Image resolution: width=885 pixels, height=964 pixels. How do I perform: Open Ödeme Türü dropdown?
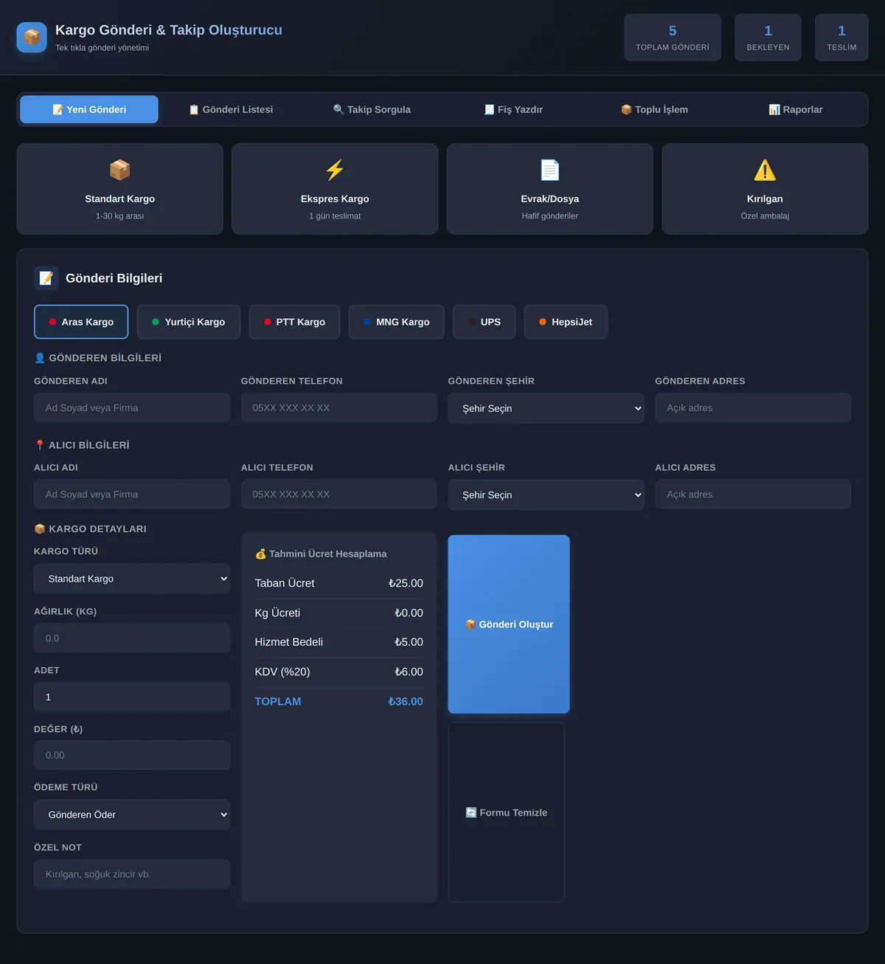(132, 814)
